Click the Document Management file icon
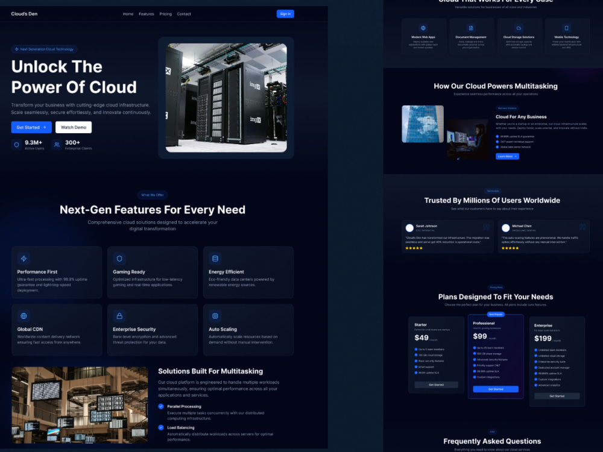This screenshot has height=452, width=603. [471, 28]
